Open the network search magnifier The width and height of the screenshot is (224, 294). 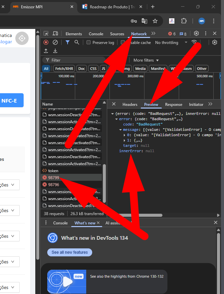(77, 42)
